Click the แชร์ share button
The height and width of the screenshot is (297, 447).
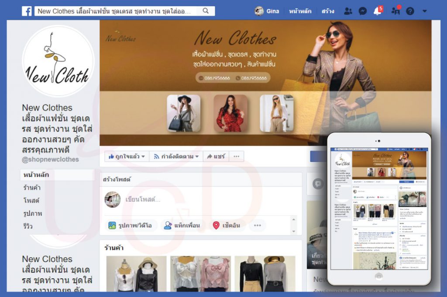pyautogui.click(x=216, y=156)
